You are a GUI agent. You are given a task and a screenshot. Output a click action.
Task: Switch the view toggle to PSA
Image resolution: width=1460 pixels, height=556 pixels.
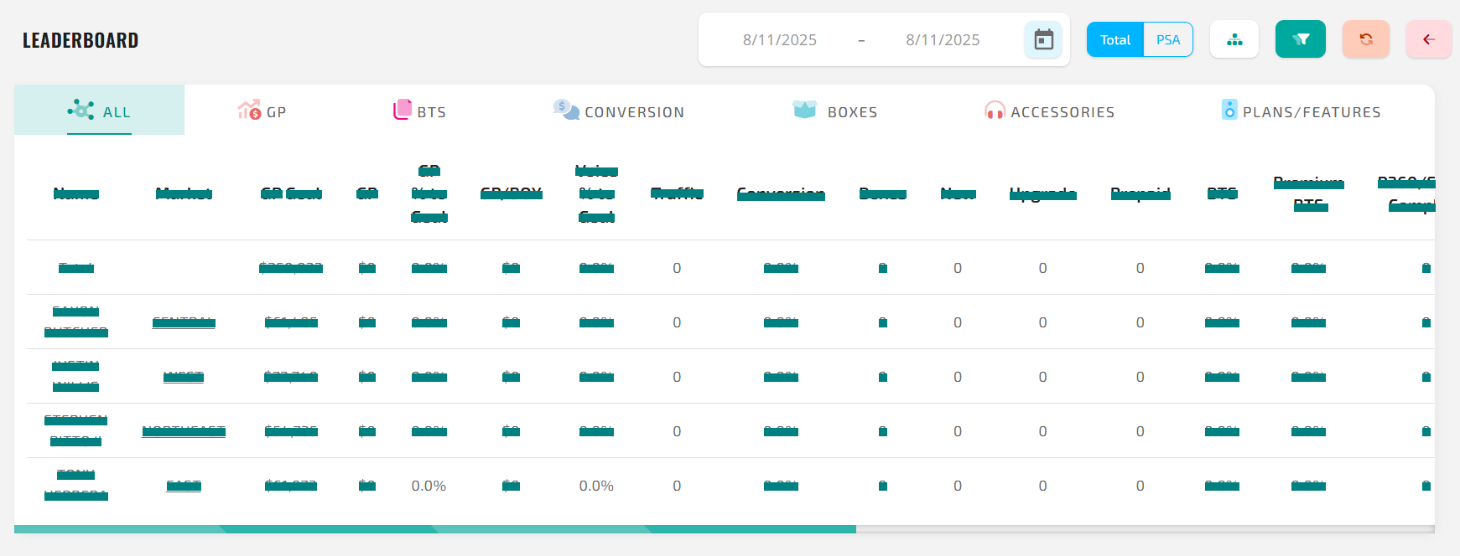click(1167, 39)
